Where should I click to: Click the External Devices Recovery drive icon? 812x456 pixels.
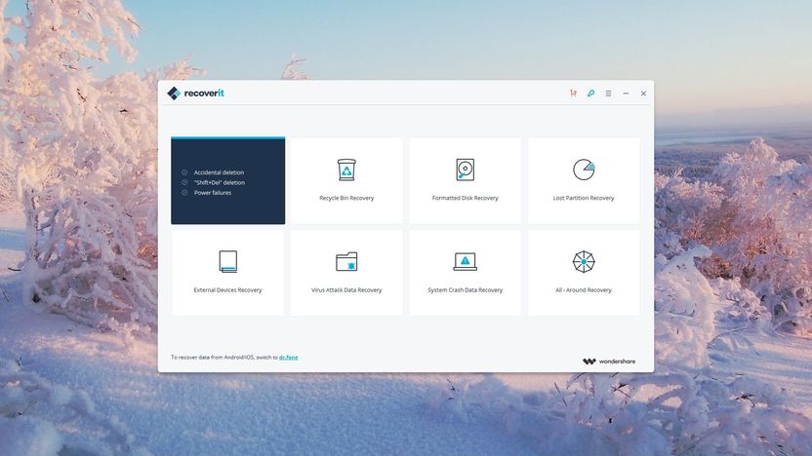coord(227,261)
